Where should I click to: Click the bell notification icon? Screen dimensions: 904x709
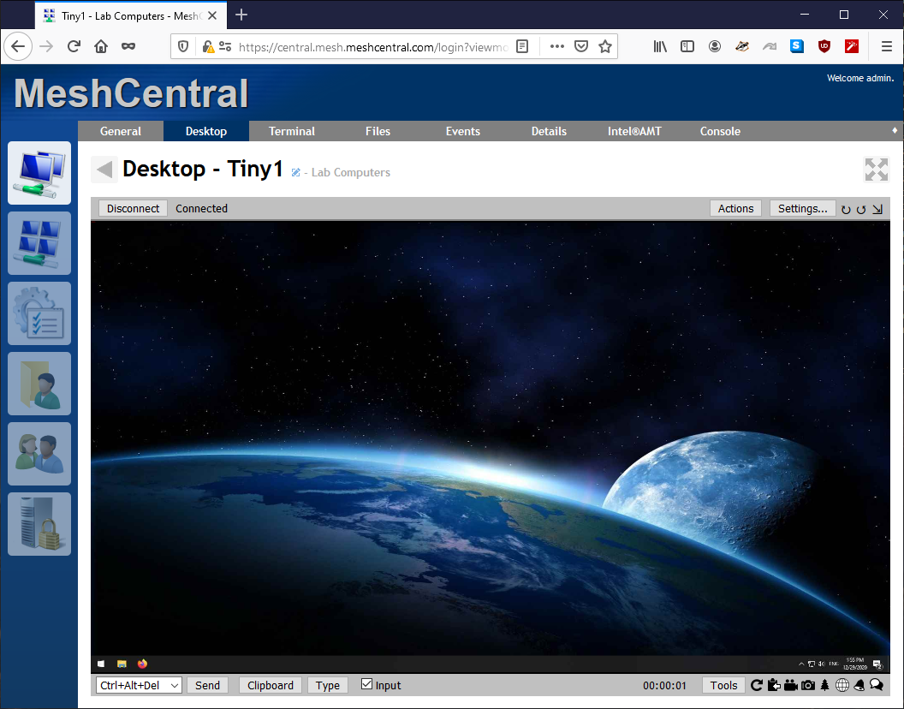click(859, 685)
